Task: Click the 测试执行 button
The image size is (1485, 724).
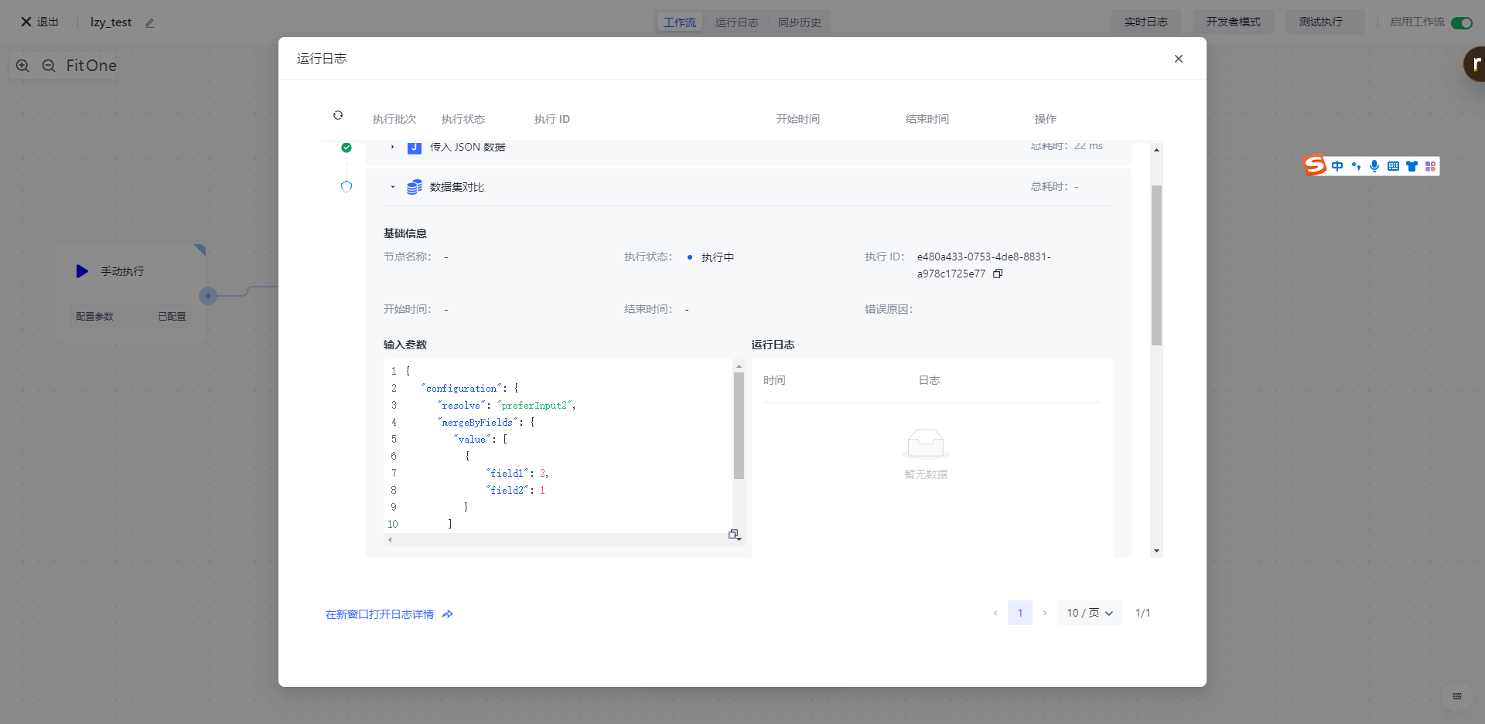Action: tap(1320, 22)
